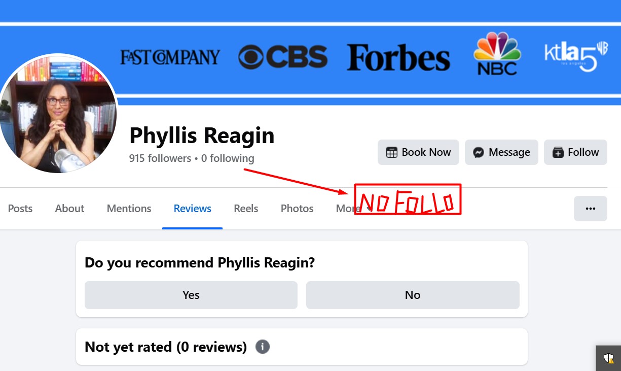
Task: Click the NBC peacock logo
Action: [x=497, y=53]
